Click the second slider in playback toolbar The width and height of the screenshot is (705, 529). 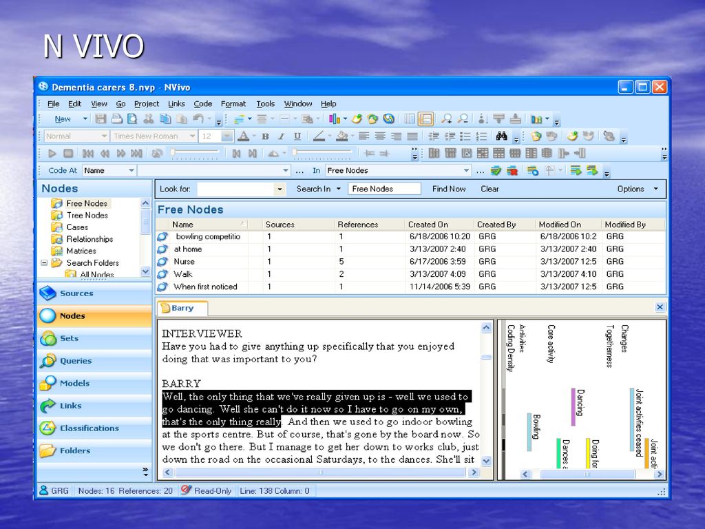tap(321, 154)
